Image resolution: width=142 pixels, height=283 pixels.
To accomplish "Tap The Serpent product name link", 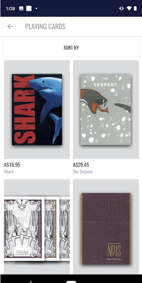I will 83,172.
